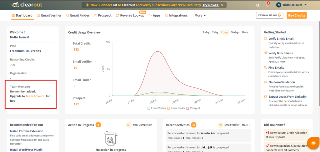320x152 pixels.
Task: Select the Y'day credit usage filter
Action: click(x=215, y=32)
